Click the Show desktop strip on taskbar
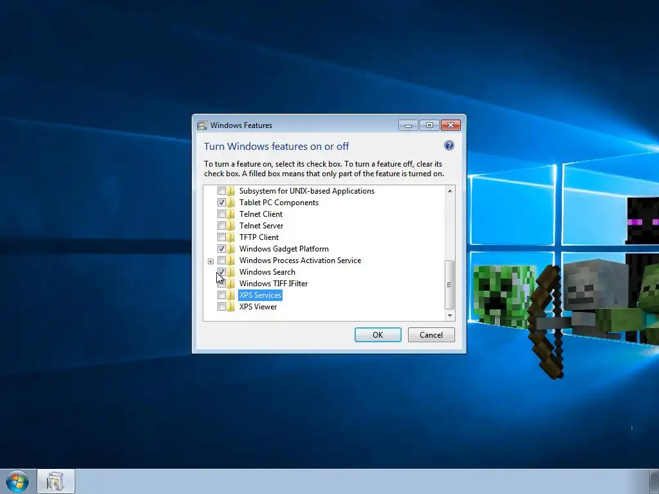This screenshot has width=659, height=494. (x=654, y=481)
